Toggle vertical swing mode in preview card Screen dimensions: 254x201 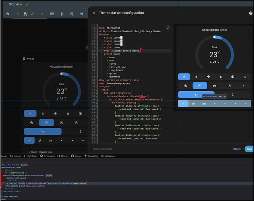tap(233, 94)
